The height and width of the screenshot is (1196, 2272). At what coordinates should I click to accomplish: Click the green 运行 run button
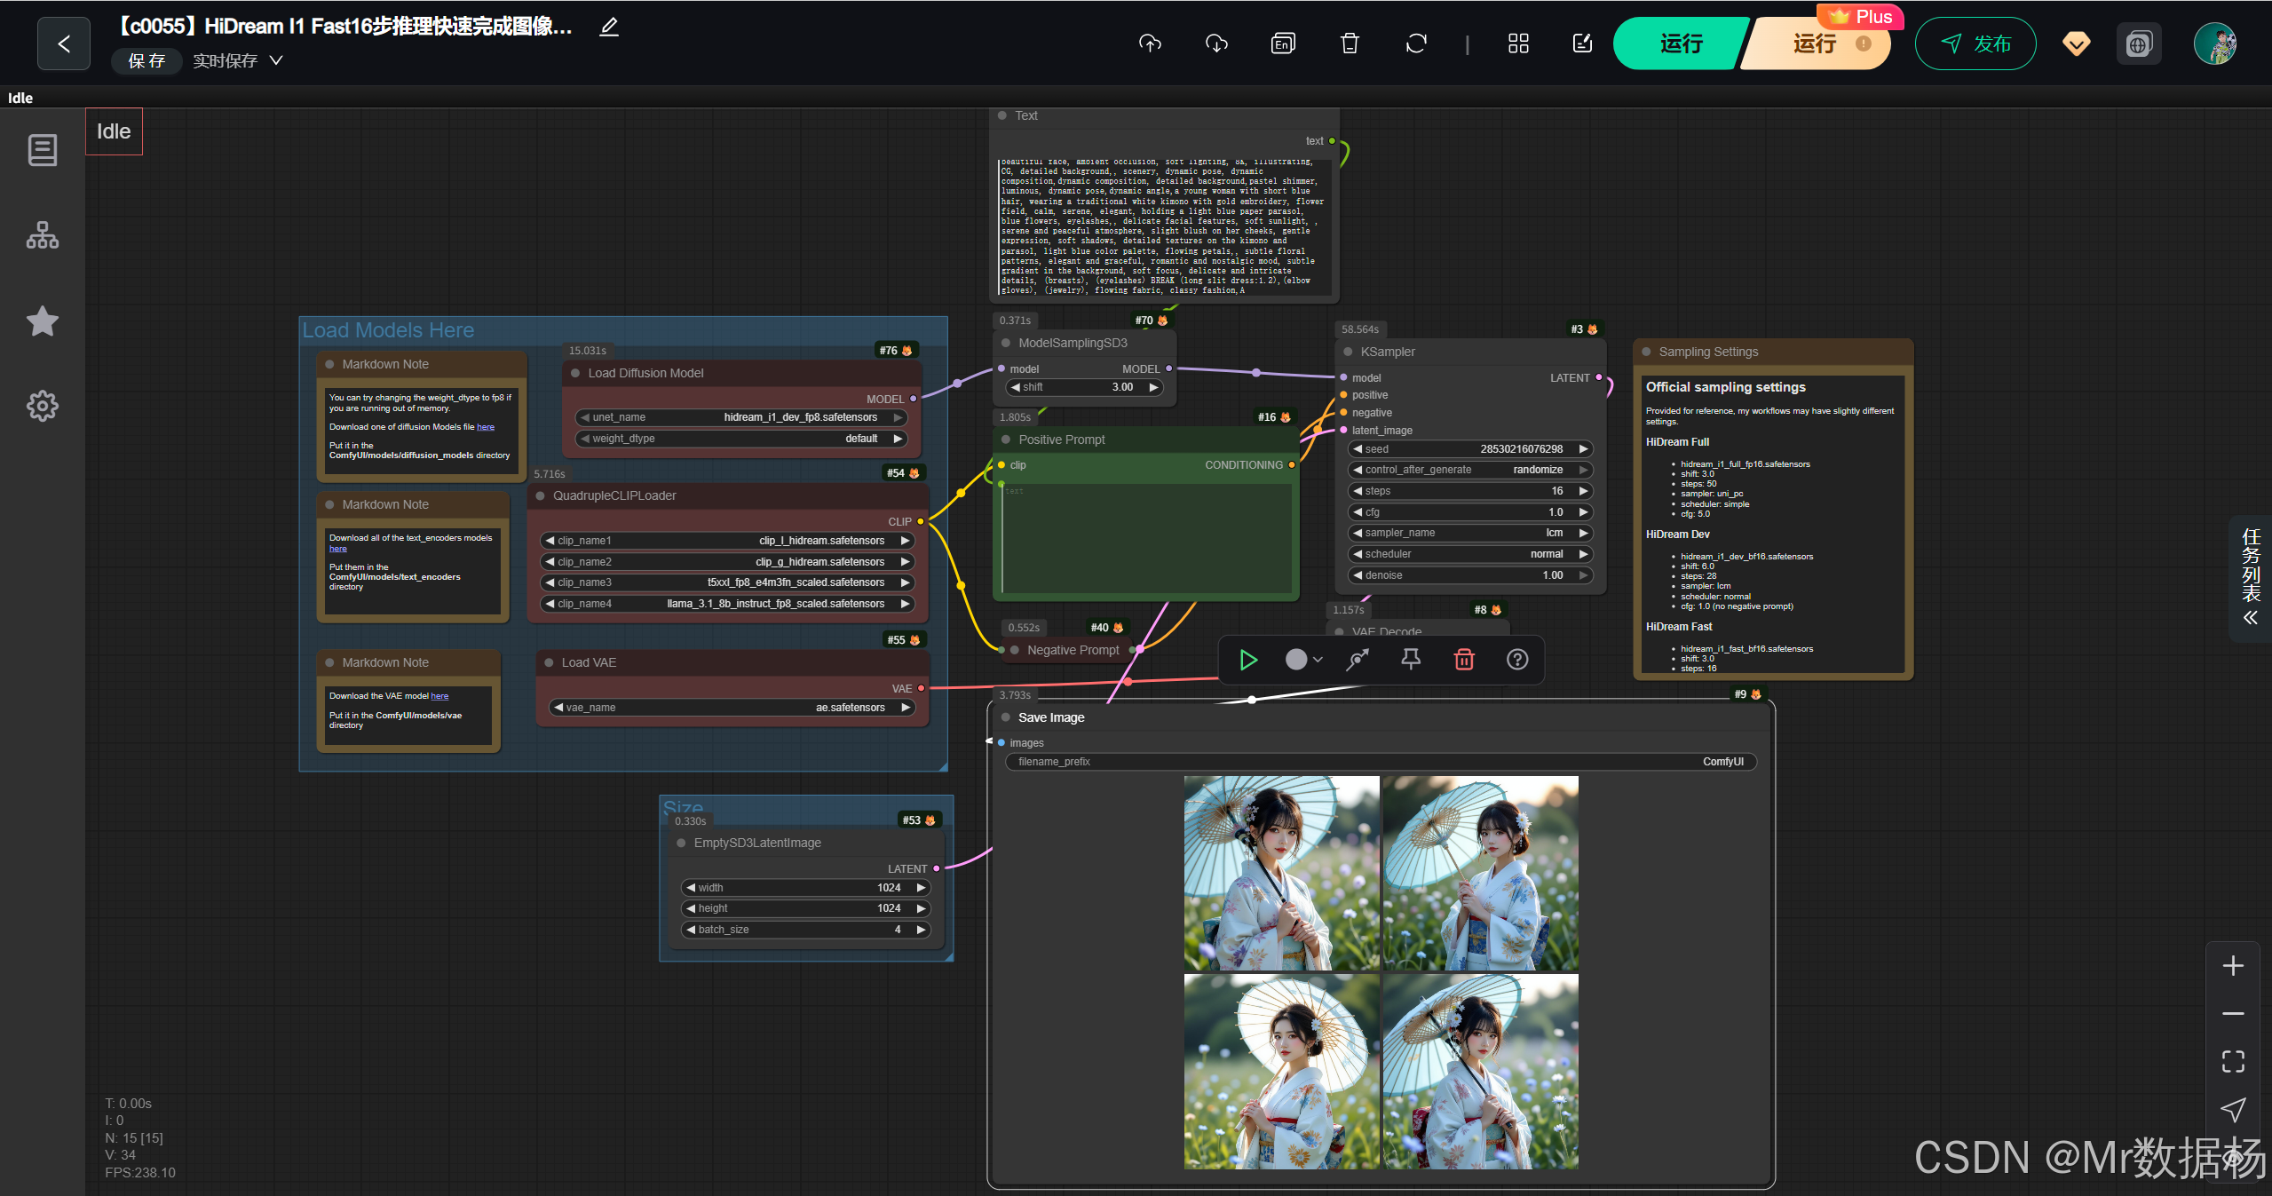tap(1681, 44)
